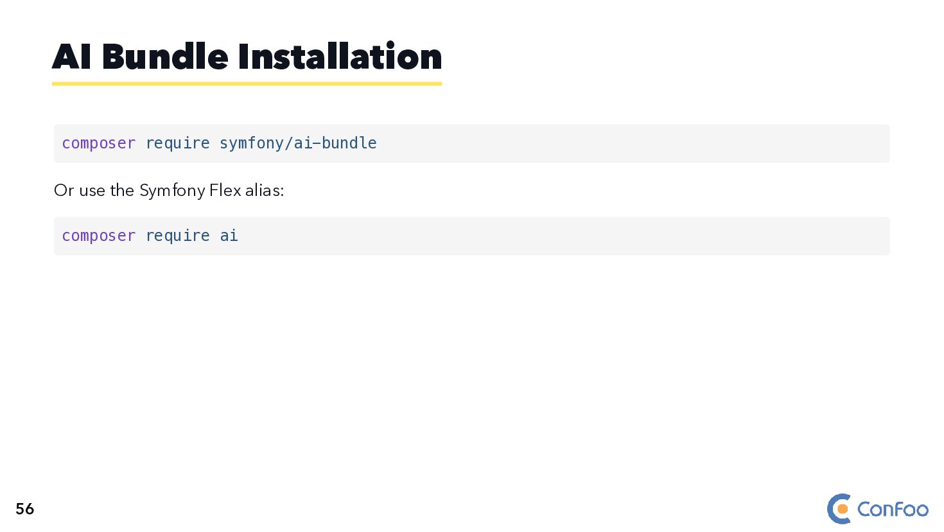
Task: Click the word 'Flex' in the sentence
Action: [x=225, y=191]
